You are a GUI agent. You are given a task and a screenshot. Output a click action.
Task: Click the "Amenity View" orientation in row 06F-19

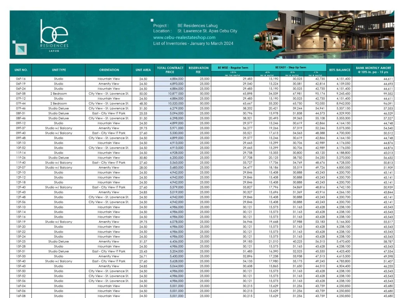[109, 84]
